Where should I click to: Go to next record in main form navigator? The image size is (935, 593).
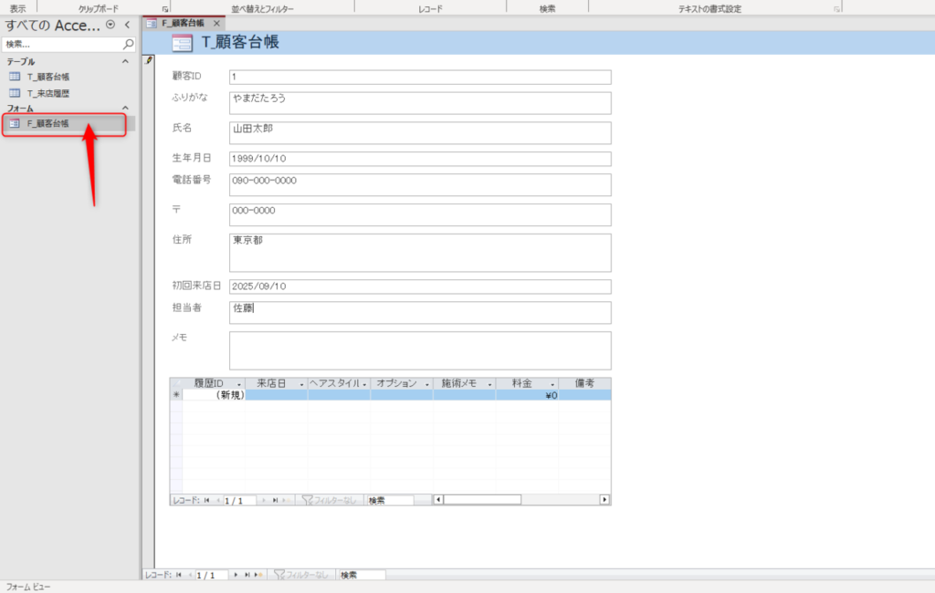pyautogui.click(x=236, y=575)
